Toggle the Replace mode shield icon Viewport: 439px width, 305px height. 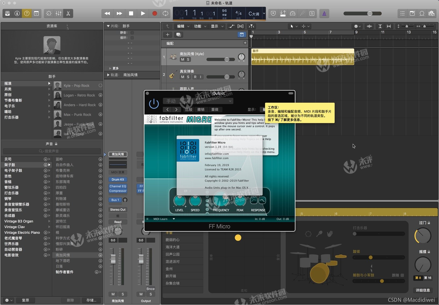click(x=273, y=13)
